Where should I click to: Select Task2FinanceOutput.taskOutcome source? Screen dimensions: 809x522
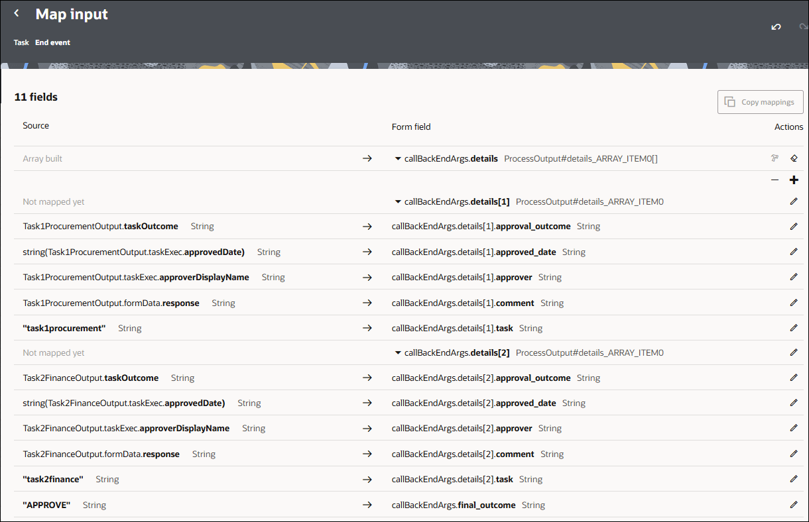click(90, 378)
